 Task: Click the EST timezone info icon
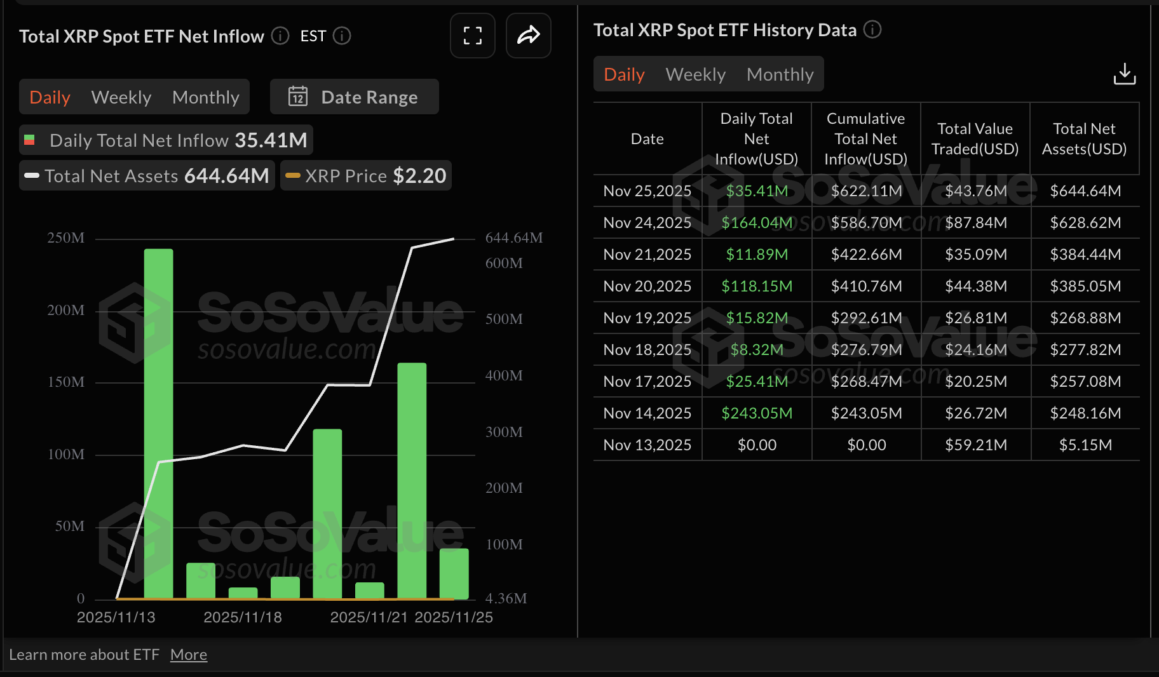coord(342,36)
